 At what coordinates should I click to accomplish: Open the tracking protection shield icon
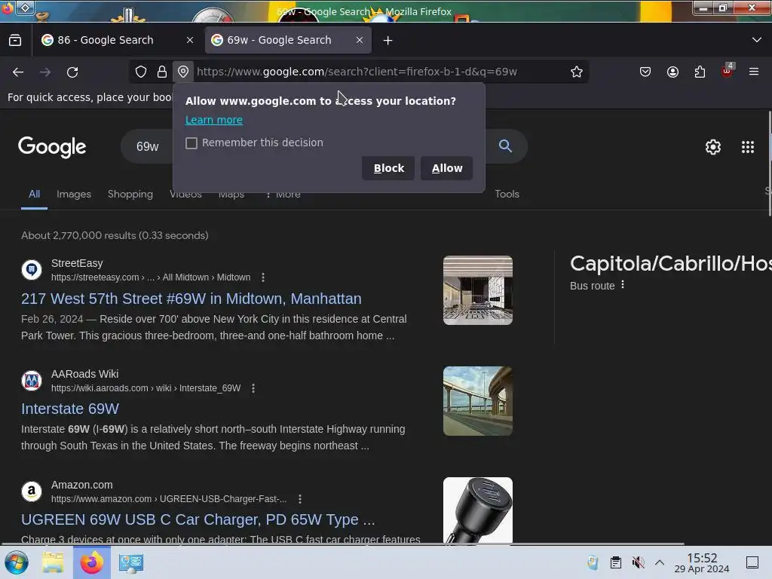tap(141, 72)
